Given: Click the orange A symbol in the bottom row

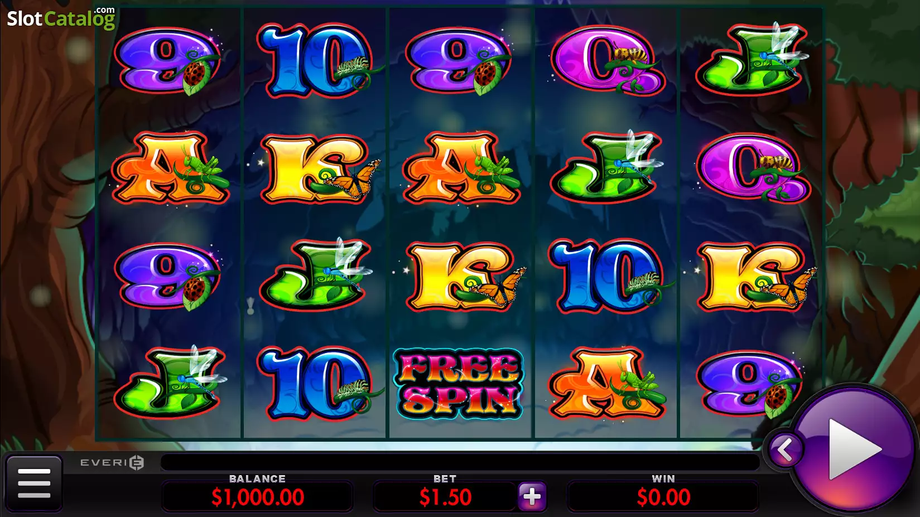Looking at the screenshot, I should point(607,384).
